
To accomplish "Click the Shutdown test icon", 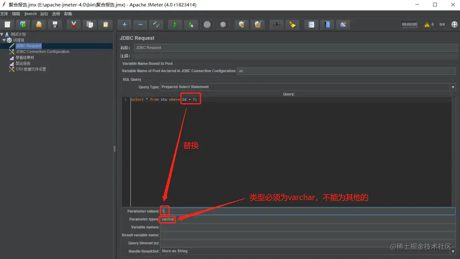I will pyautogui.click(x=223, y=25).
